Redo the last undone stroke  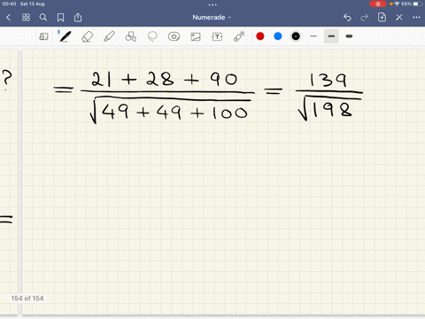pos(365,18)
